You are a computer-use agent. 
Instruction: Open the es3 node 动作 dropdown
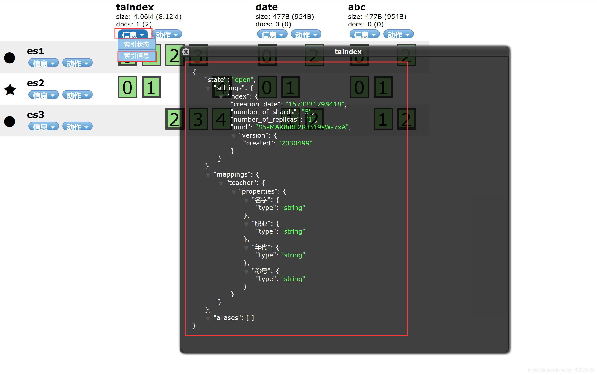coord(77,127)
